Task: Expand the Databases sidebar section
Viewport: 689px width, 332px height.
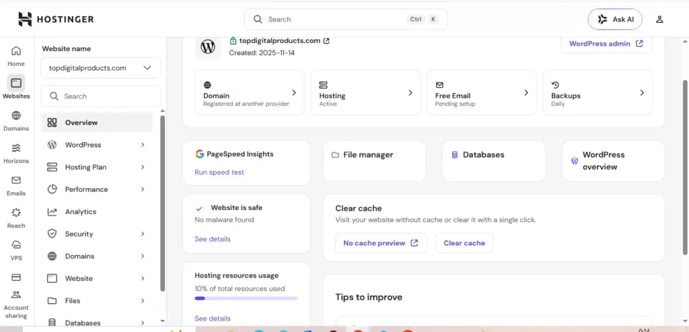Action: point(143,323)
